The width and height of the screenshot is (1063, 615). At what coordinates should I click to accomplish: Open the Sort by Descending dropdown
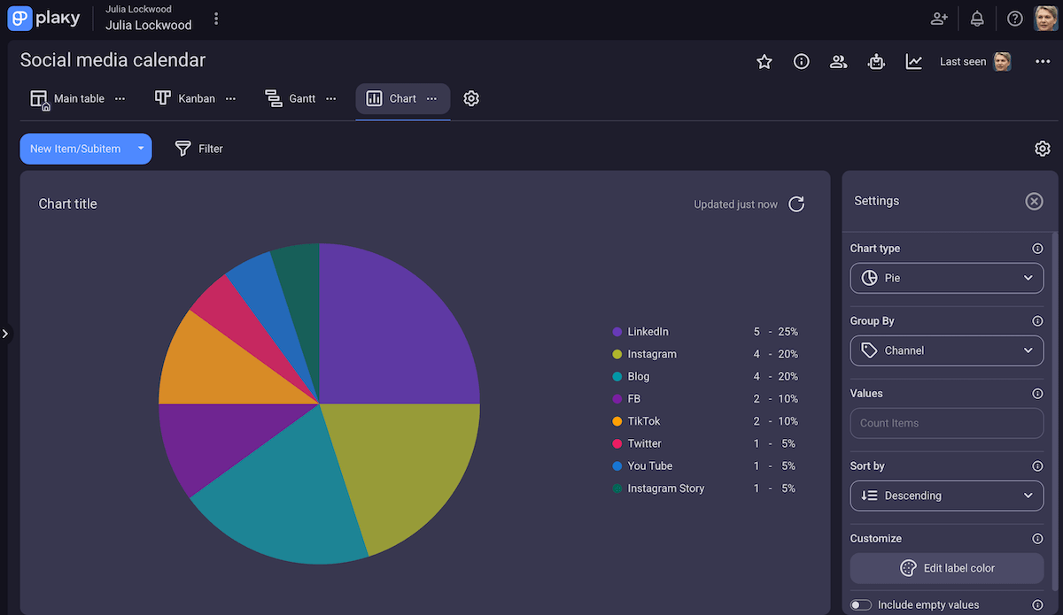tap(946, 496)
